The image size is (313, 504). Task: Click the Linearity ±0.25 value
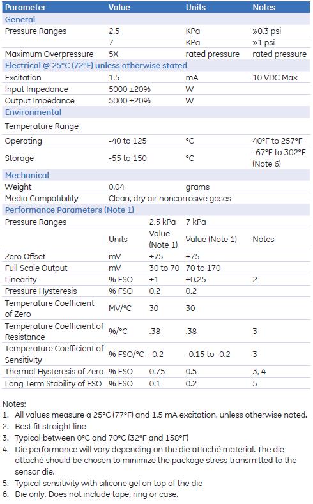[195, 280]
